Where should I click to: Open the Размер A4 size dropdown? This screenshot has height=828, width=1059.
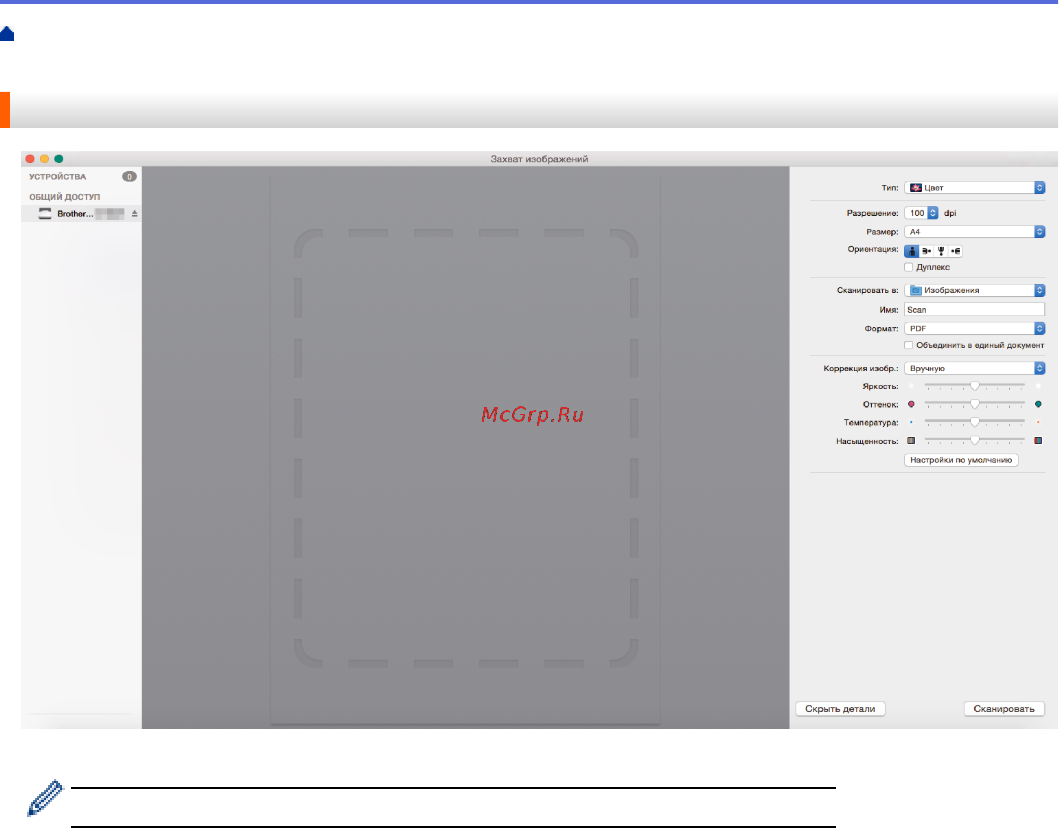[974, 232]
